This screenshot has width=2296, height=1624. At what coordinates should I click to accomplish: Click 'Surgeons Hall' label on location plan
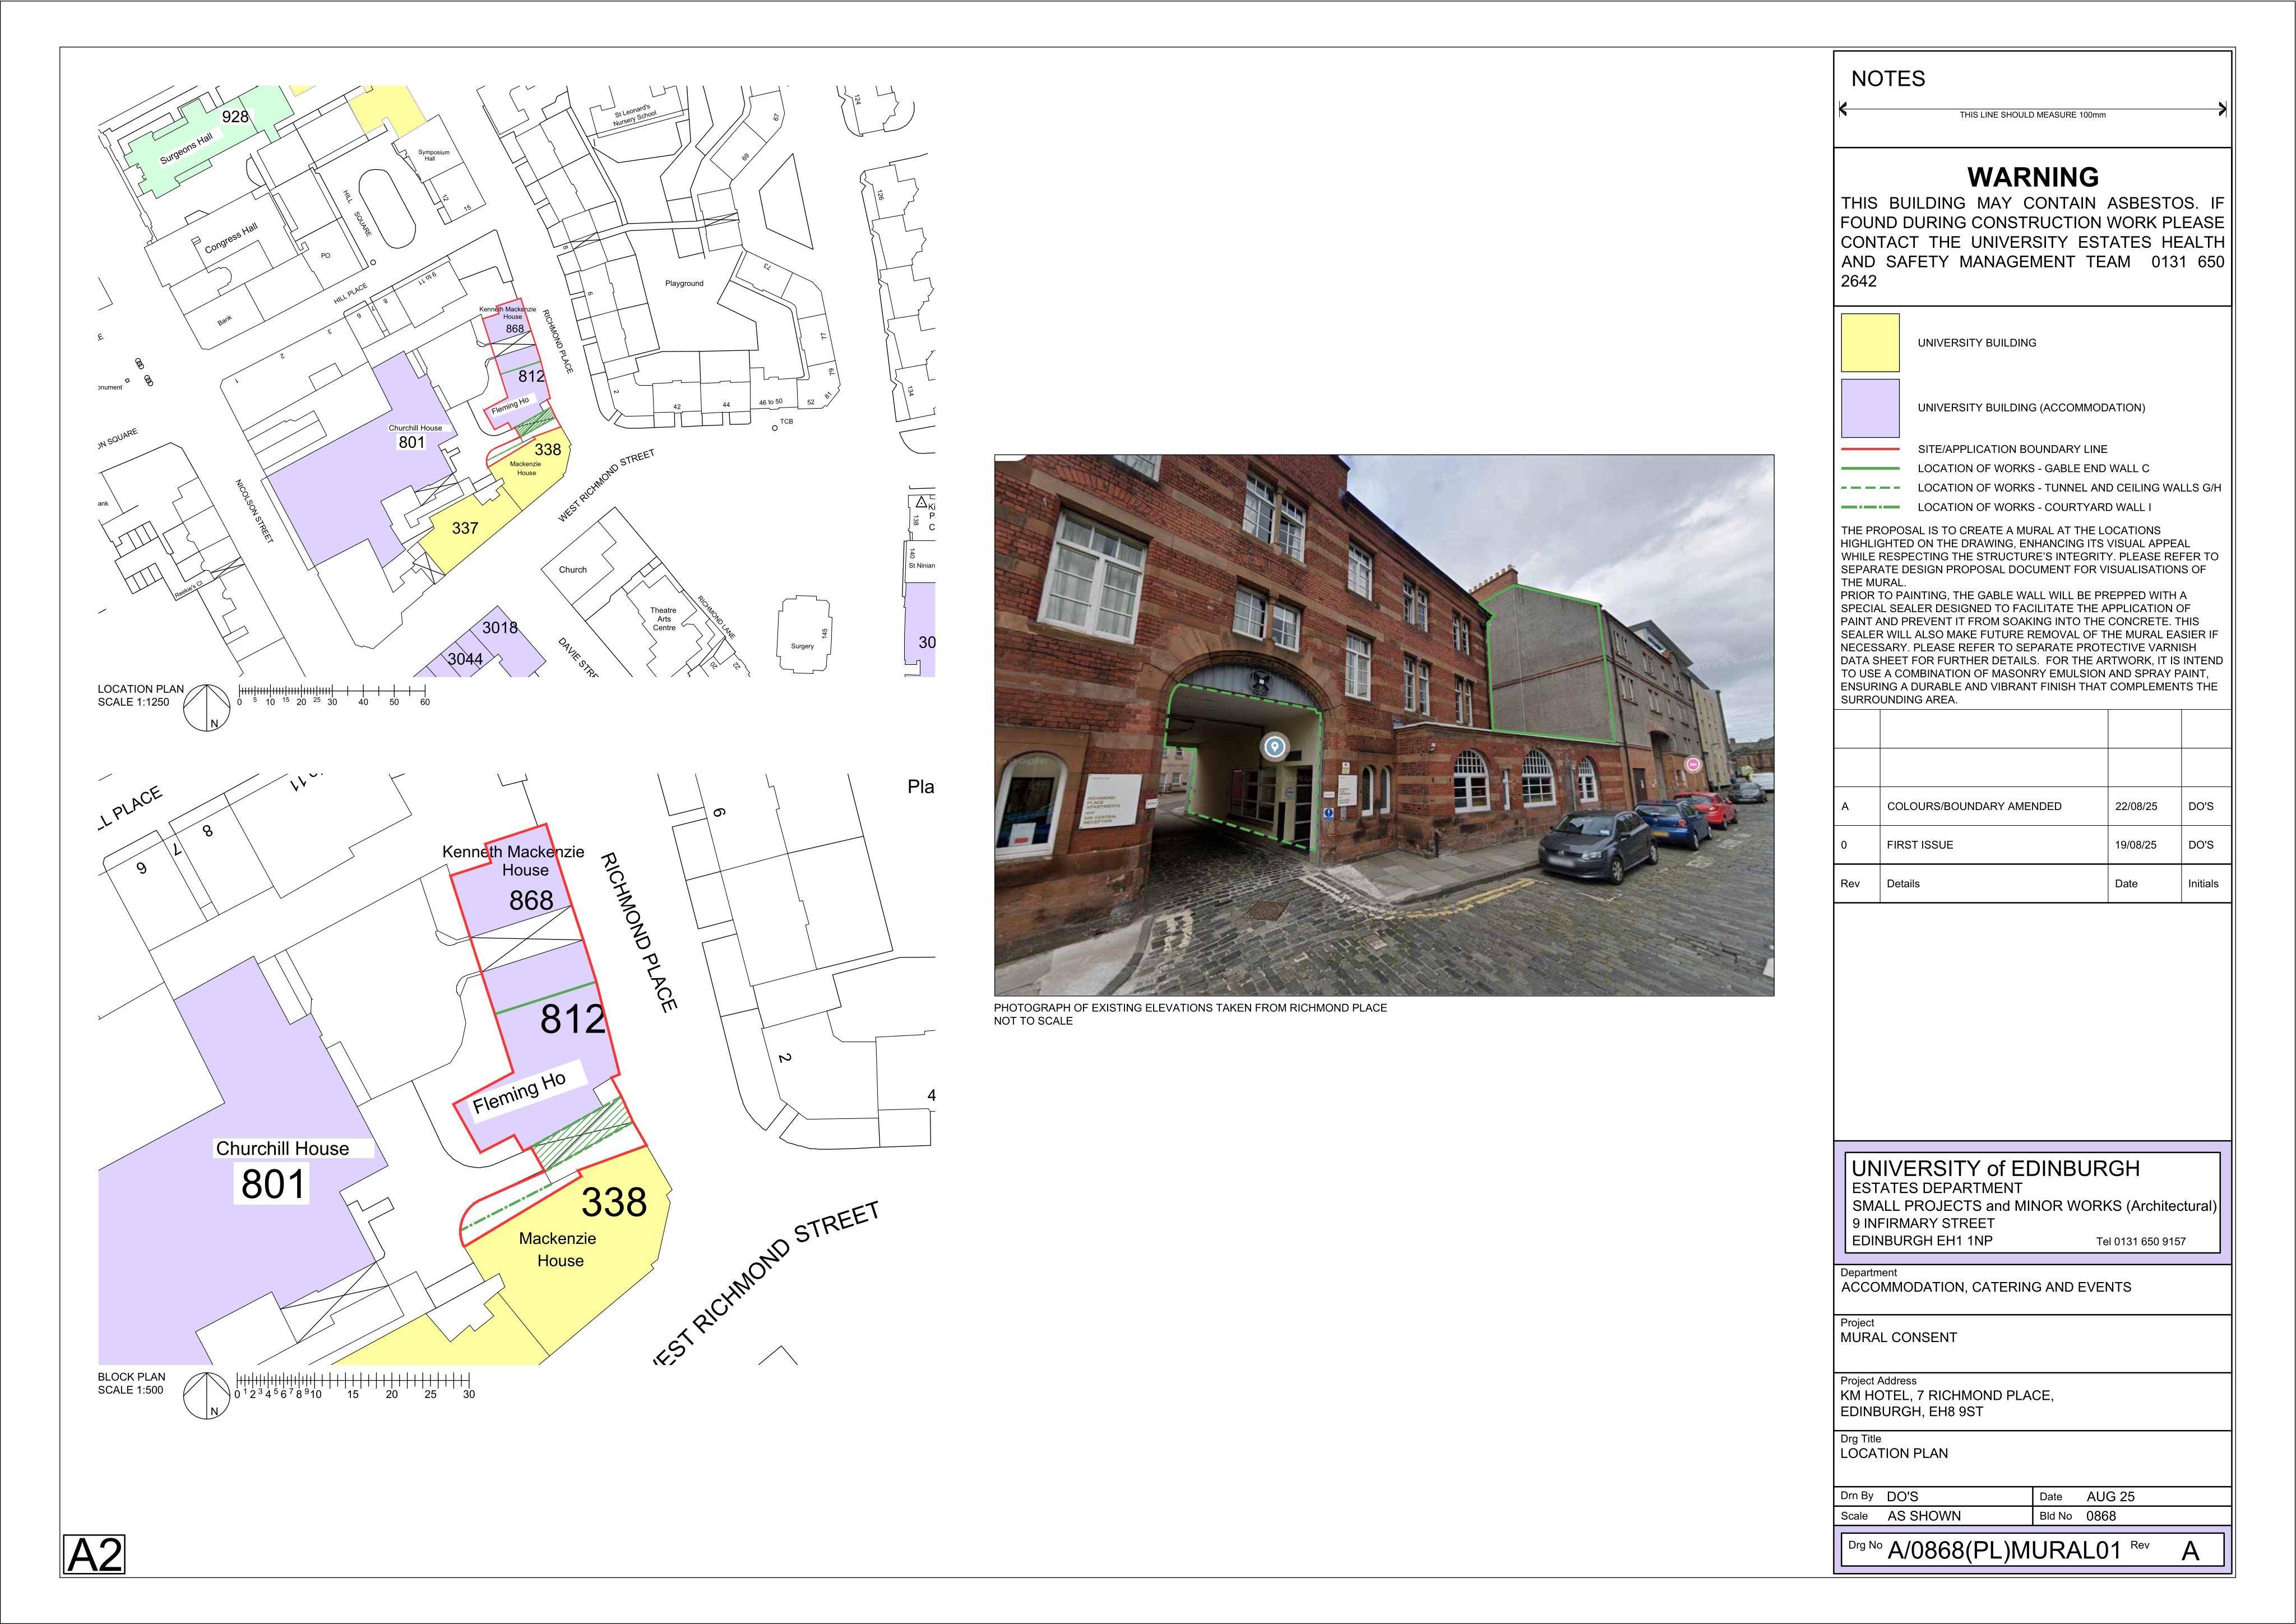(186, 149)
